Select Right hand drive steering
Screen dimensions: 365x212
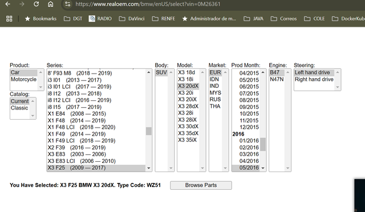pyautogui.click(x=314, y=79)
